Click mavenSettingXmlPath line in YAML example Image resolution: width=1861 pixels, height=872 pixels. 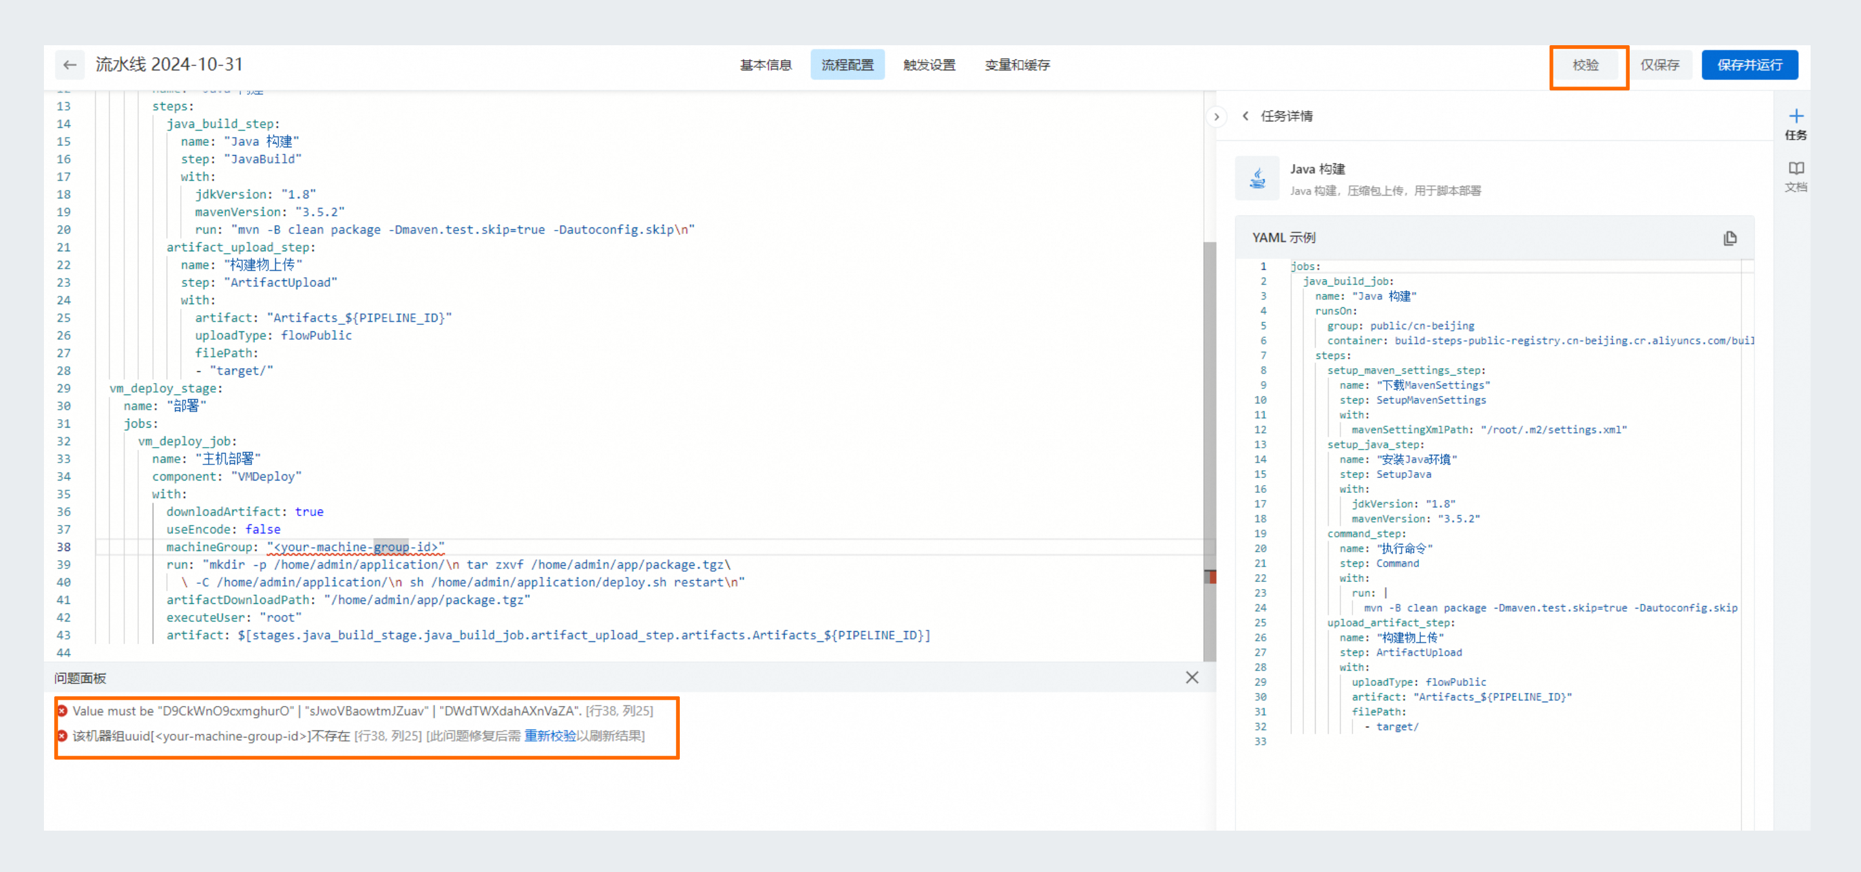point(1489,430)
